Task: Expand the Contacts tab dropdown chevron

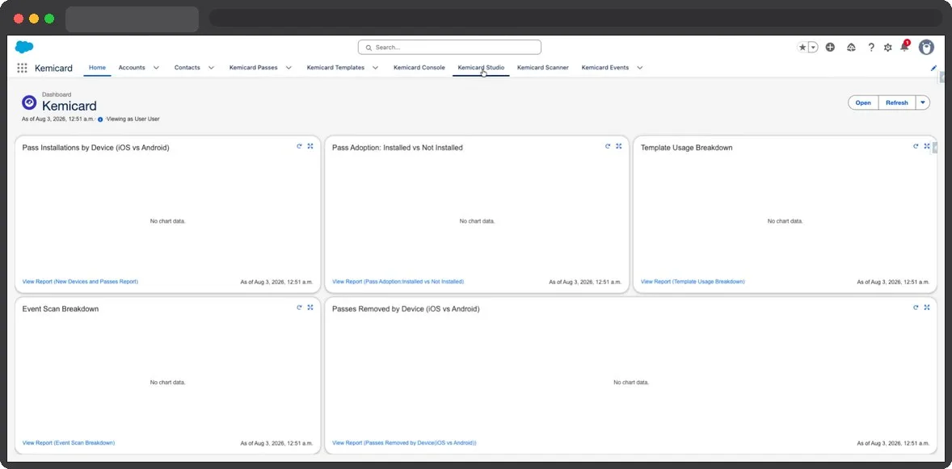Action: (211, 68)
